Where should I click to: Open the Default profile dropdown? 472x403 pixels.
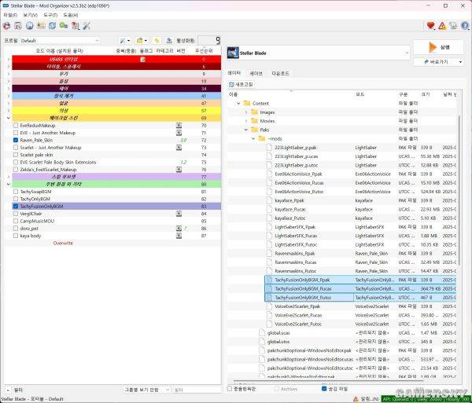coord(60,41)
